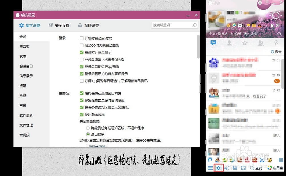286x176 pixels.
Task: Open 权限设置 tab
Action: point(88,25)
